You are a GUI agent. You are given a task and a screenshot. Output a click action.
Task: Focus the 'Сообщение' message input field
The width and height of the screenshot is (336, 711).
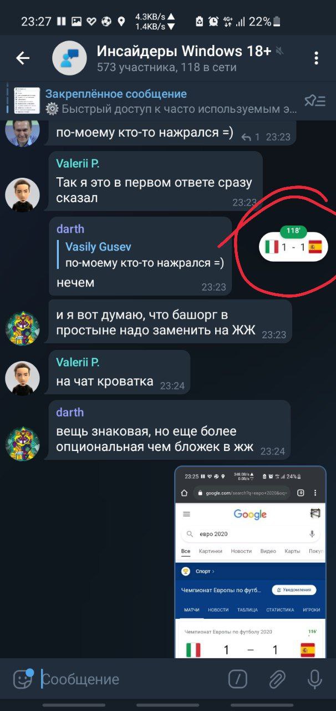(x=130, y=679)
